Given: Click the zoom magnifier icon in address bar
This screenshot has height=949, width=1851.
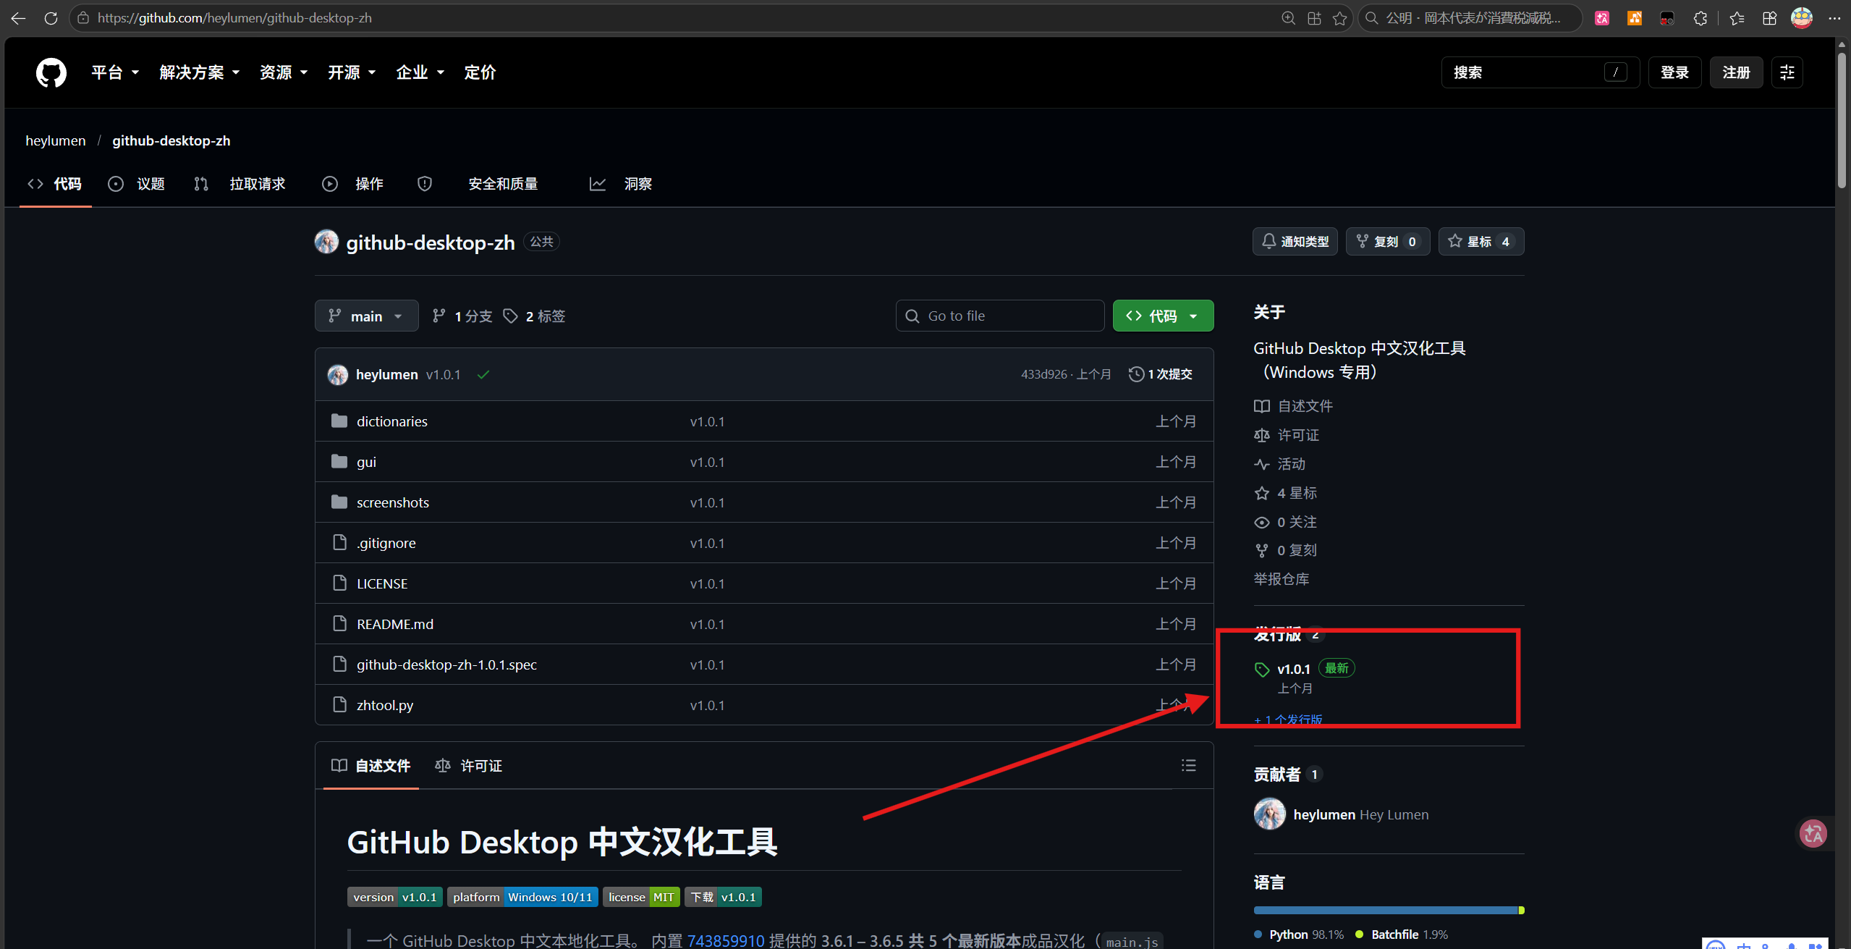Looking at the screenshot, I should pos(1289,18).
